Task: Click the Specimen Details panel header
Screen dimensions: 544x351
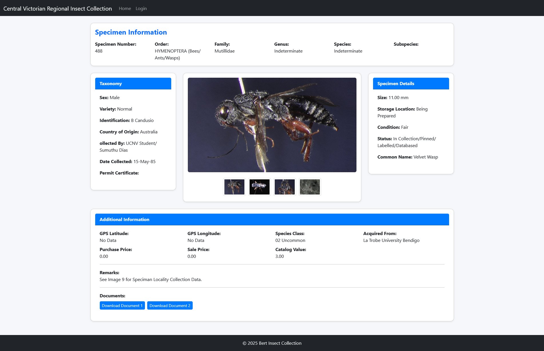Action: point(411,84)
